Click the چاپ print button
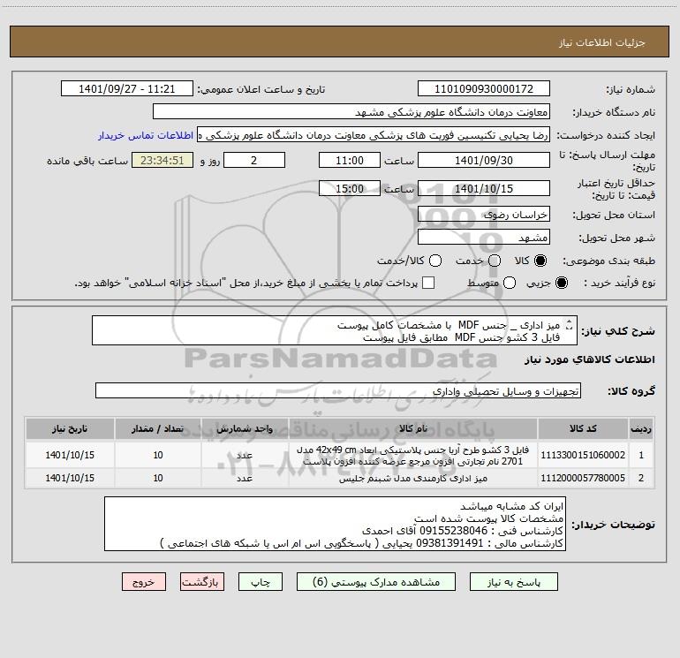 click(261, 582)
